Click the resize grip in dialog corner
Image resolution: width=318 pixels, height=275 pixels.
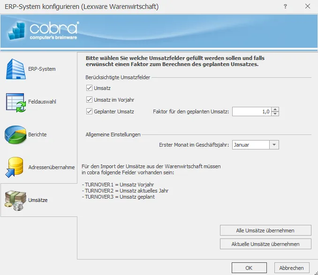pyautogui.click(x=316, y=273)
